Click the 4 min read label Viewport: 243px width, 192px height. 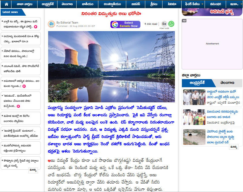click(151, 24)
